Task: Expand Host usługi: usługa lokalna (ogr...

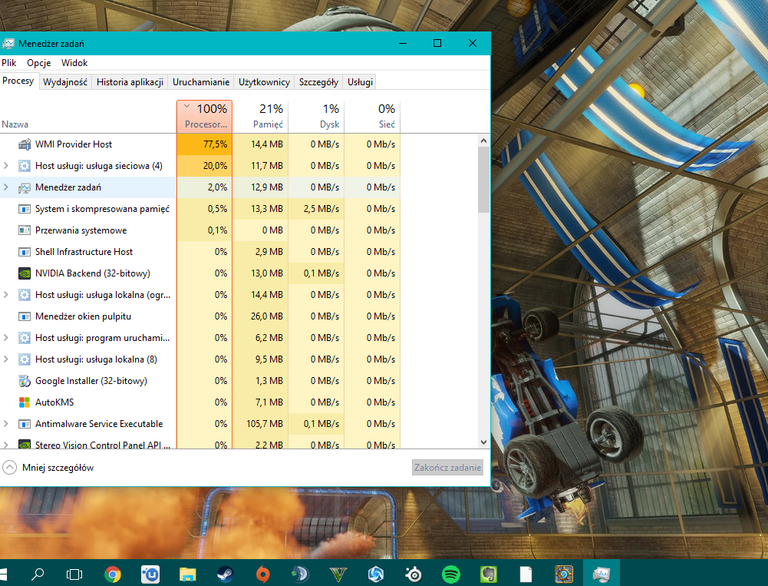Action: [6, 295]
